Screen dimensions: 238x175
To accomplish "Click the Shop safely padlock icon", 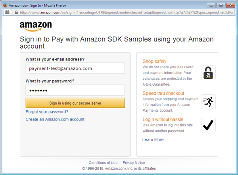I will point(208,73).
